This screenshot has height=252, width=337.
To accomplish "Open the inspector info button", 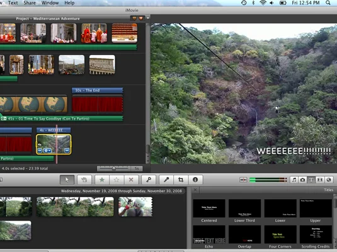I will (x=195, y=180).
